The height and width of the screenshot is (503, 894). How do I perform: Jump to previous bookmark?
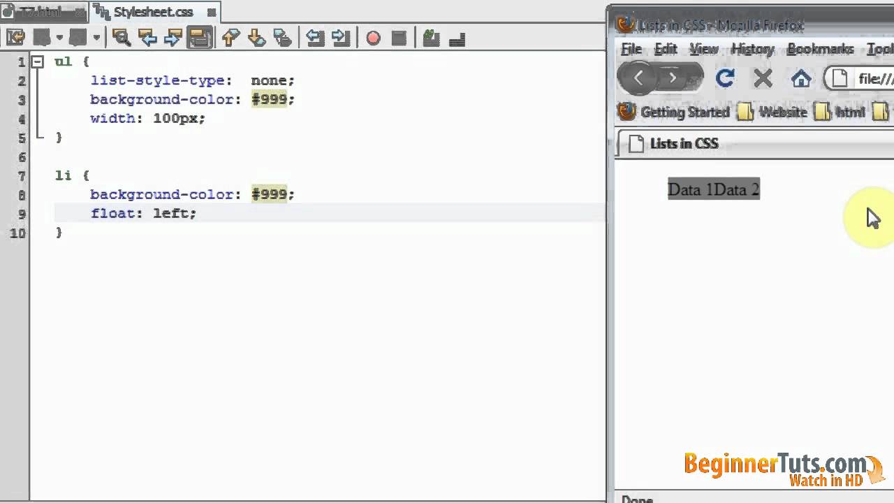pyautogui.click(x=231, y=38)
